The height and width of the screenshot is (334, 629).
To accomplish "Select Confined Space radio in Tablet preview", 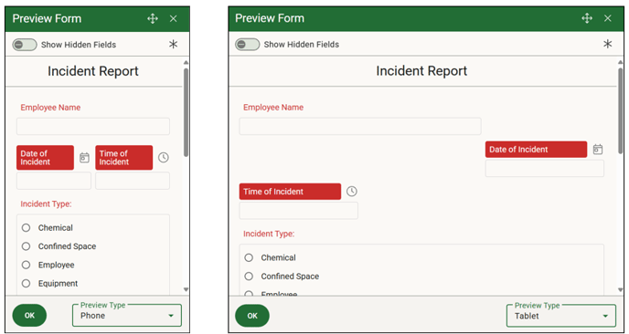I will click(x=249, y=277).
